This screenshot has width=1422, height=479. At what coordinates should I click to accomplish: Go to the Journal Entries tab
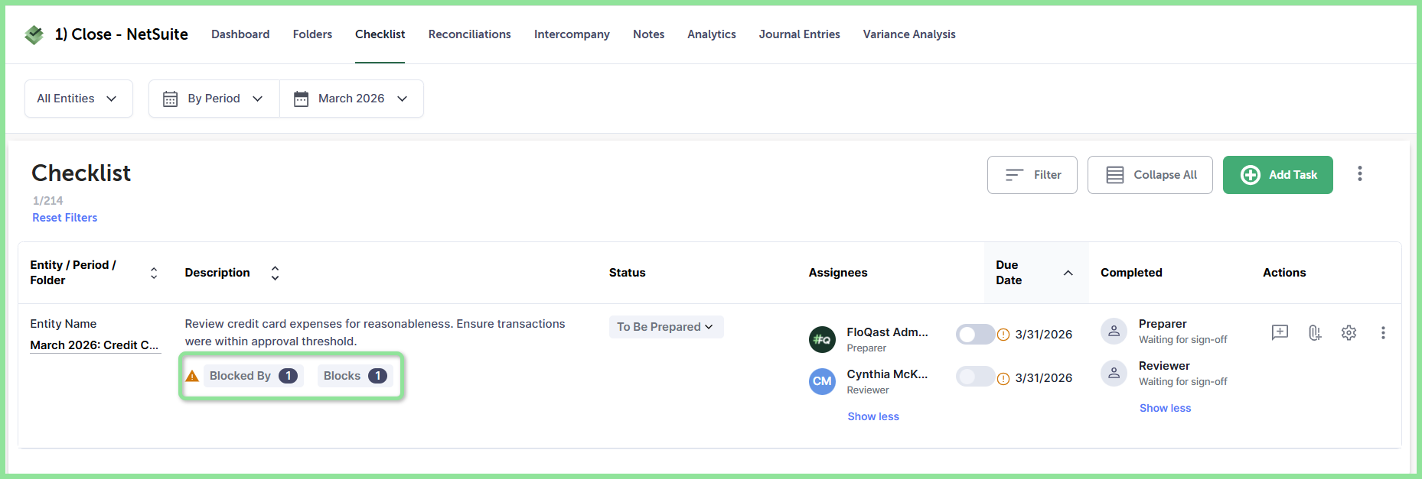pyautogui.click(x=799, y=34)
